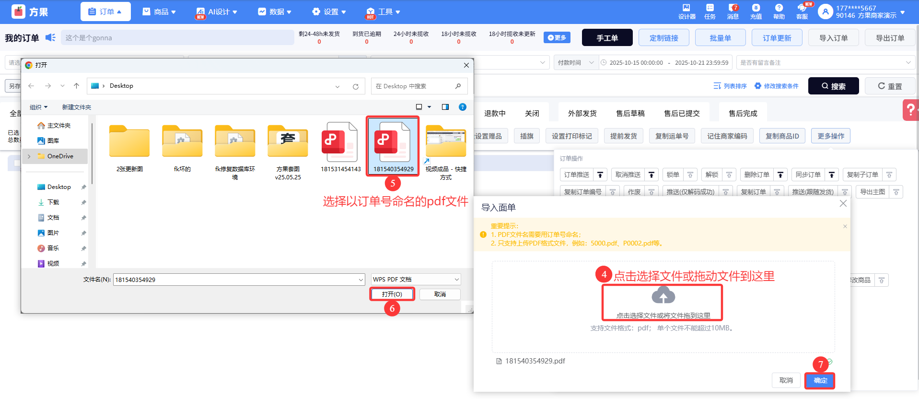This screenshot has height=410, width=919.
Task: Go forward in the file dialog
Action: pos(47,86)
